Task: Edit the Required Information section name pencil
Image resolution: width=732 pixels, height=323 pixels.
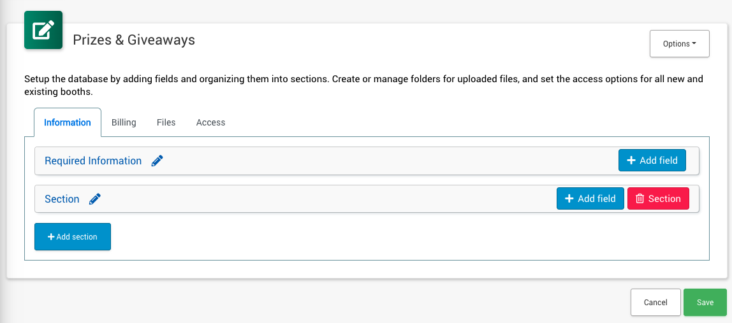Action: click(157, 161)
